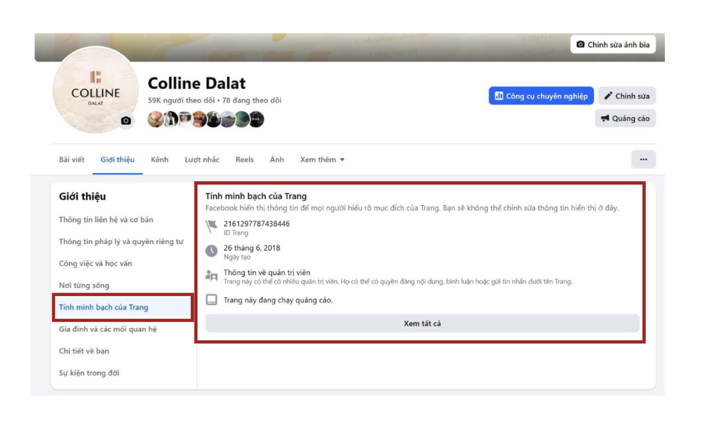The width and height of the screenshot is (701, 433).
Task: Click Chỉnh sửa ảnh bìa button
Action: (613, 44)
